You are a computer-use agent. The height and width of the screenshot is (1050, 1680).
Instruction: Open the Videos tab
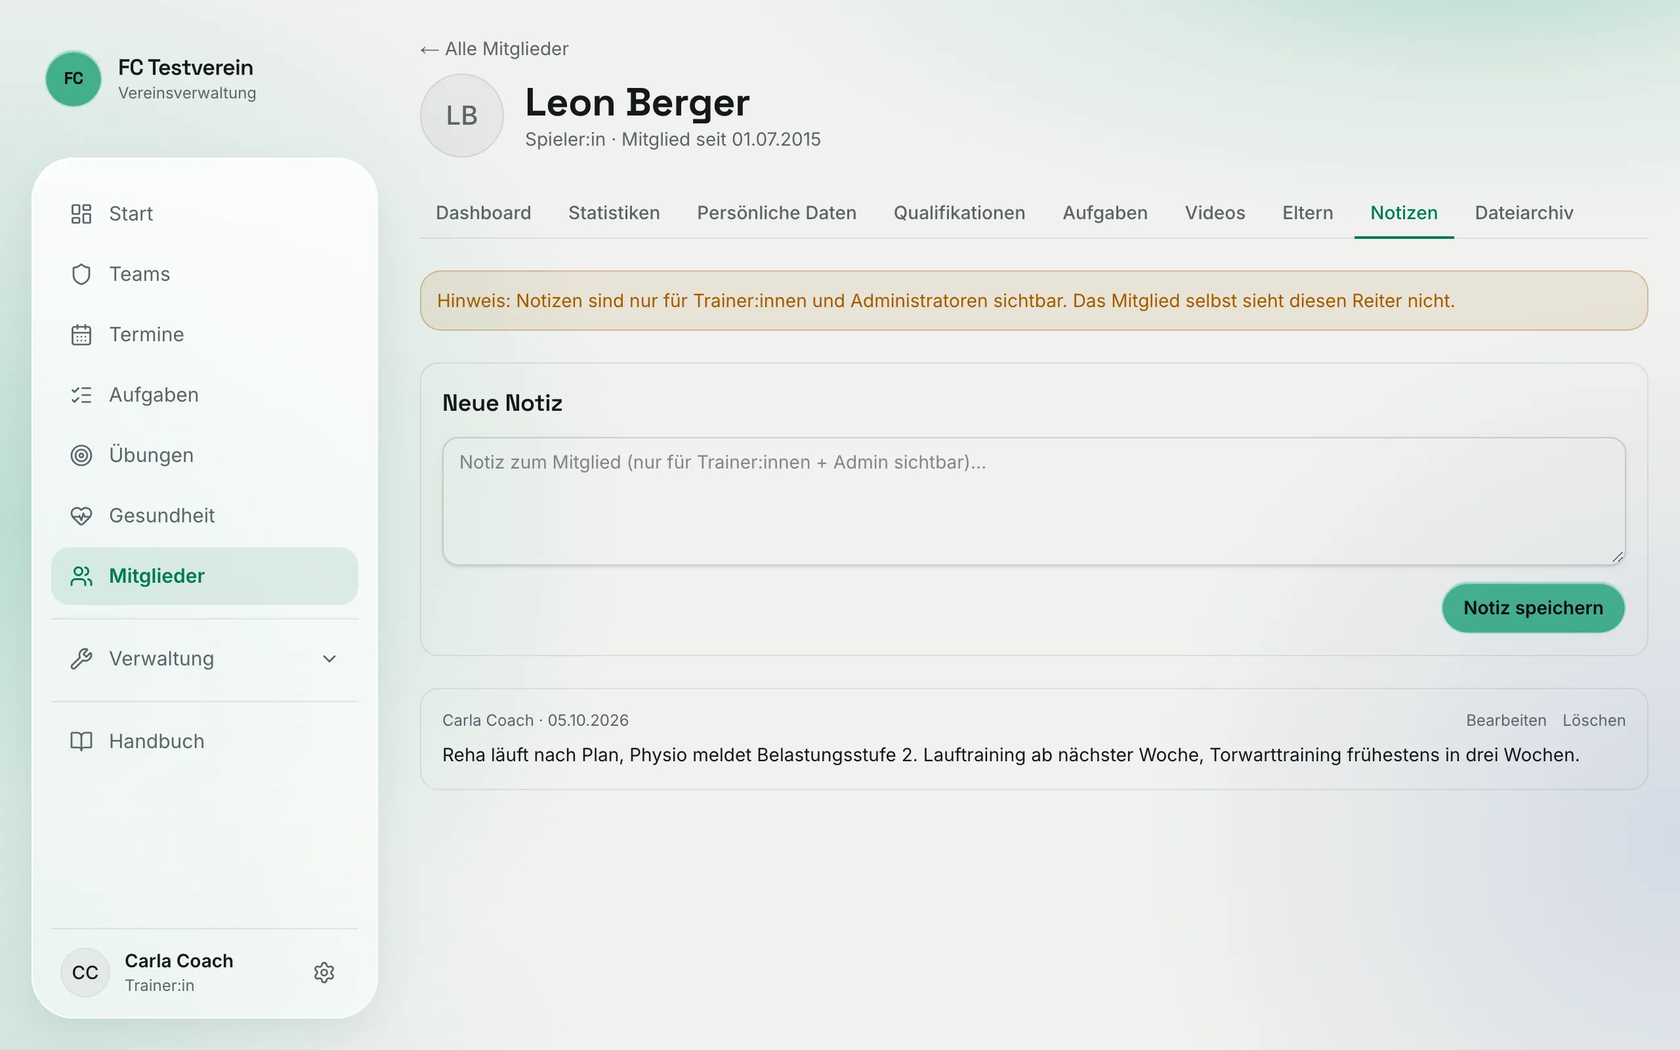point(1215,213)
